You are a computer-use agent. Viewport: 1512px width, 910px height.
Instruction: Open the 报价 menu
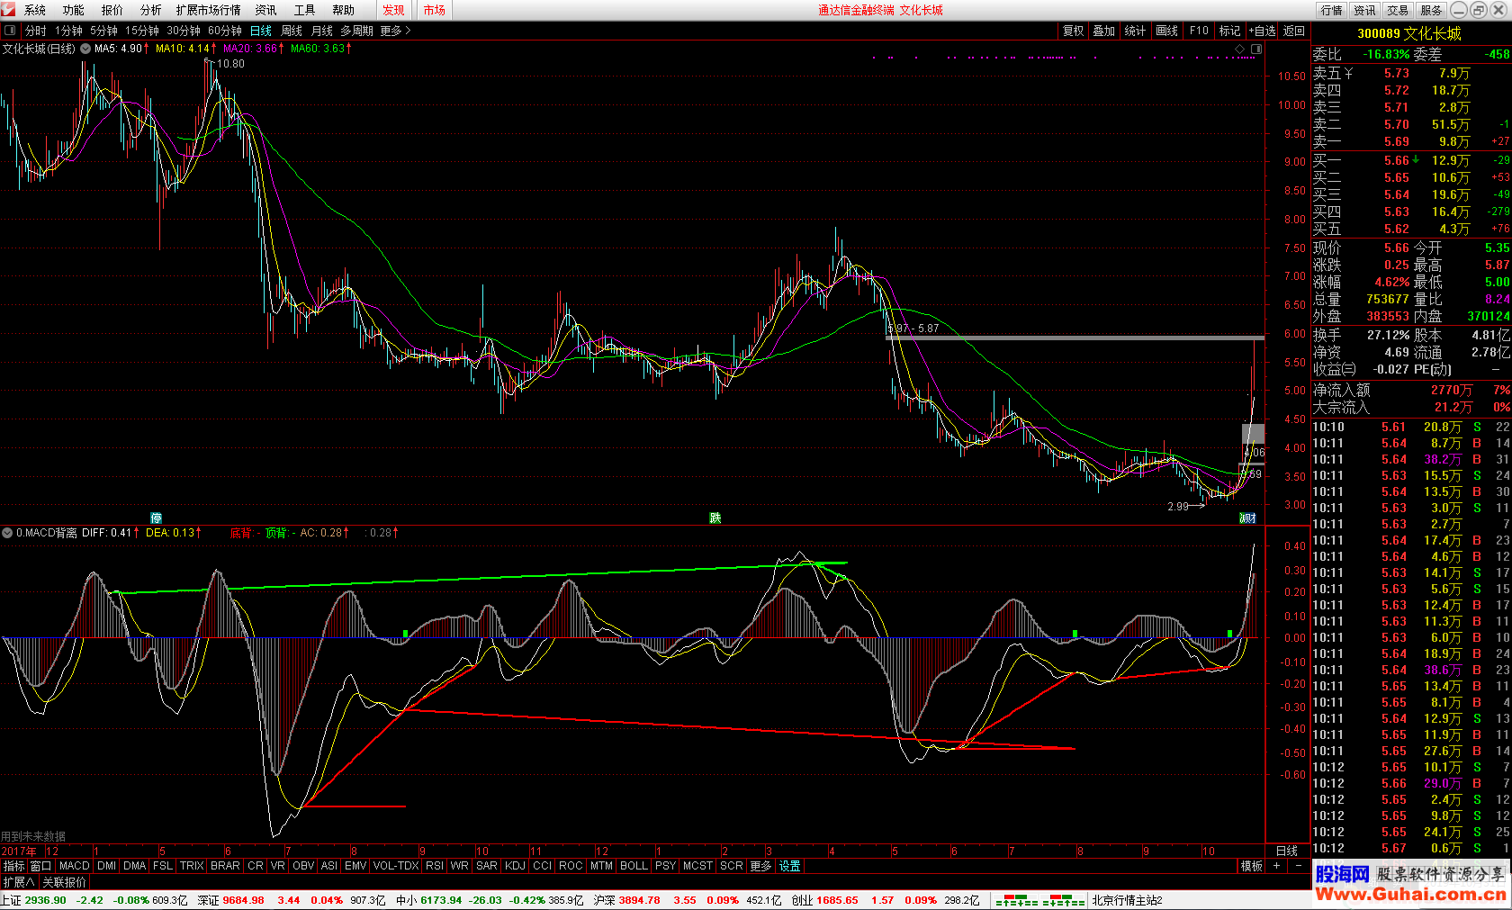coord(112,10)
